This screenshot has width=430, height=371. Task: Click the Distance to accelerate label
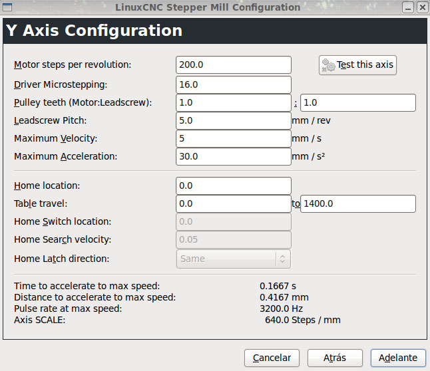pyautogui.click(x=95, y=297)
